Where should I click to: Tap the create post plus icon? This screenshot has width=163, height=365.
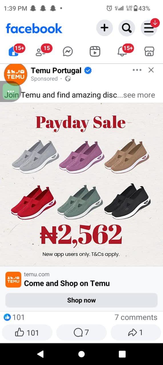[104, 28]
